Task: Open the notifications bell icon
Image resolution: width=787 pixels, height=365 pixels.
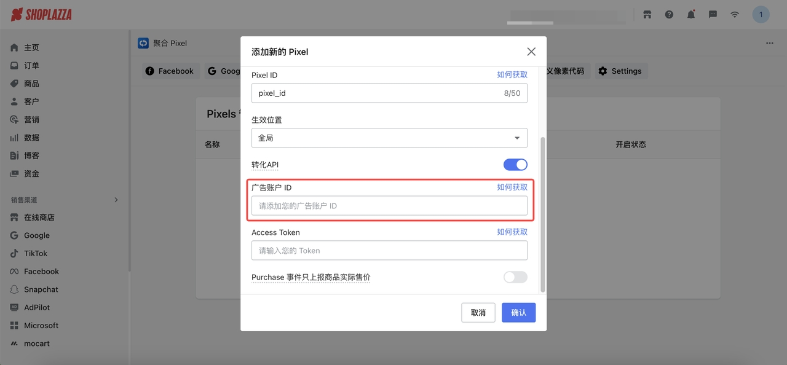Action: pos(691,15)
